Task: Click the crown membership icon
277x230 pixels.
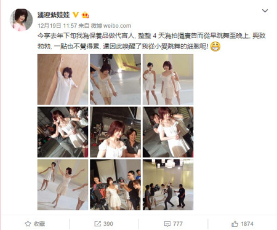Action: 85,15
